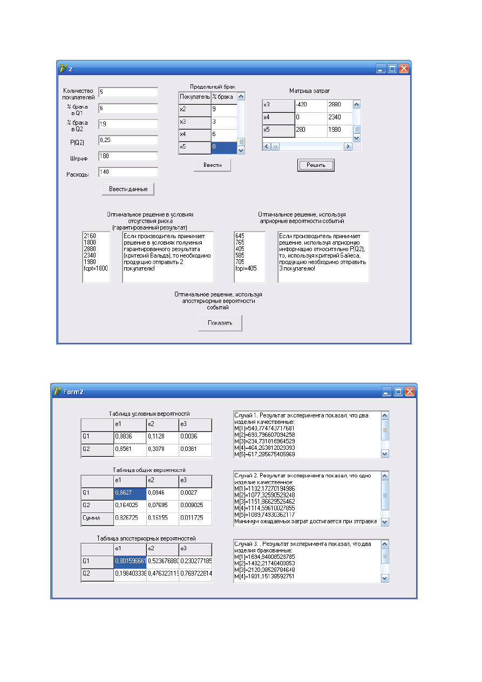Click the 0,826725 cell in Сумма row
This screenshot has height=682, width=482.
130,519
